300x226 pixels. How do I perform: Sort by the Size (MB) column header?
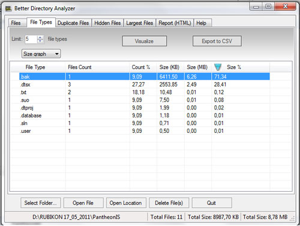pyautogui.click(x=198, y=67)
